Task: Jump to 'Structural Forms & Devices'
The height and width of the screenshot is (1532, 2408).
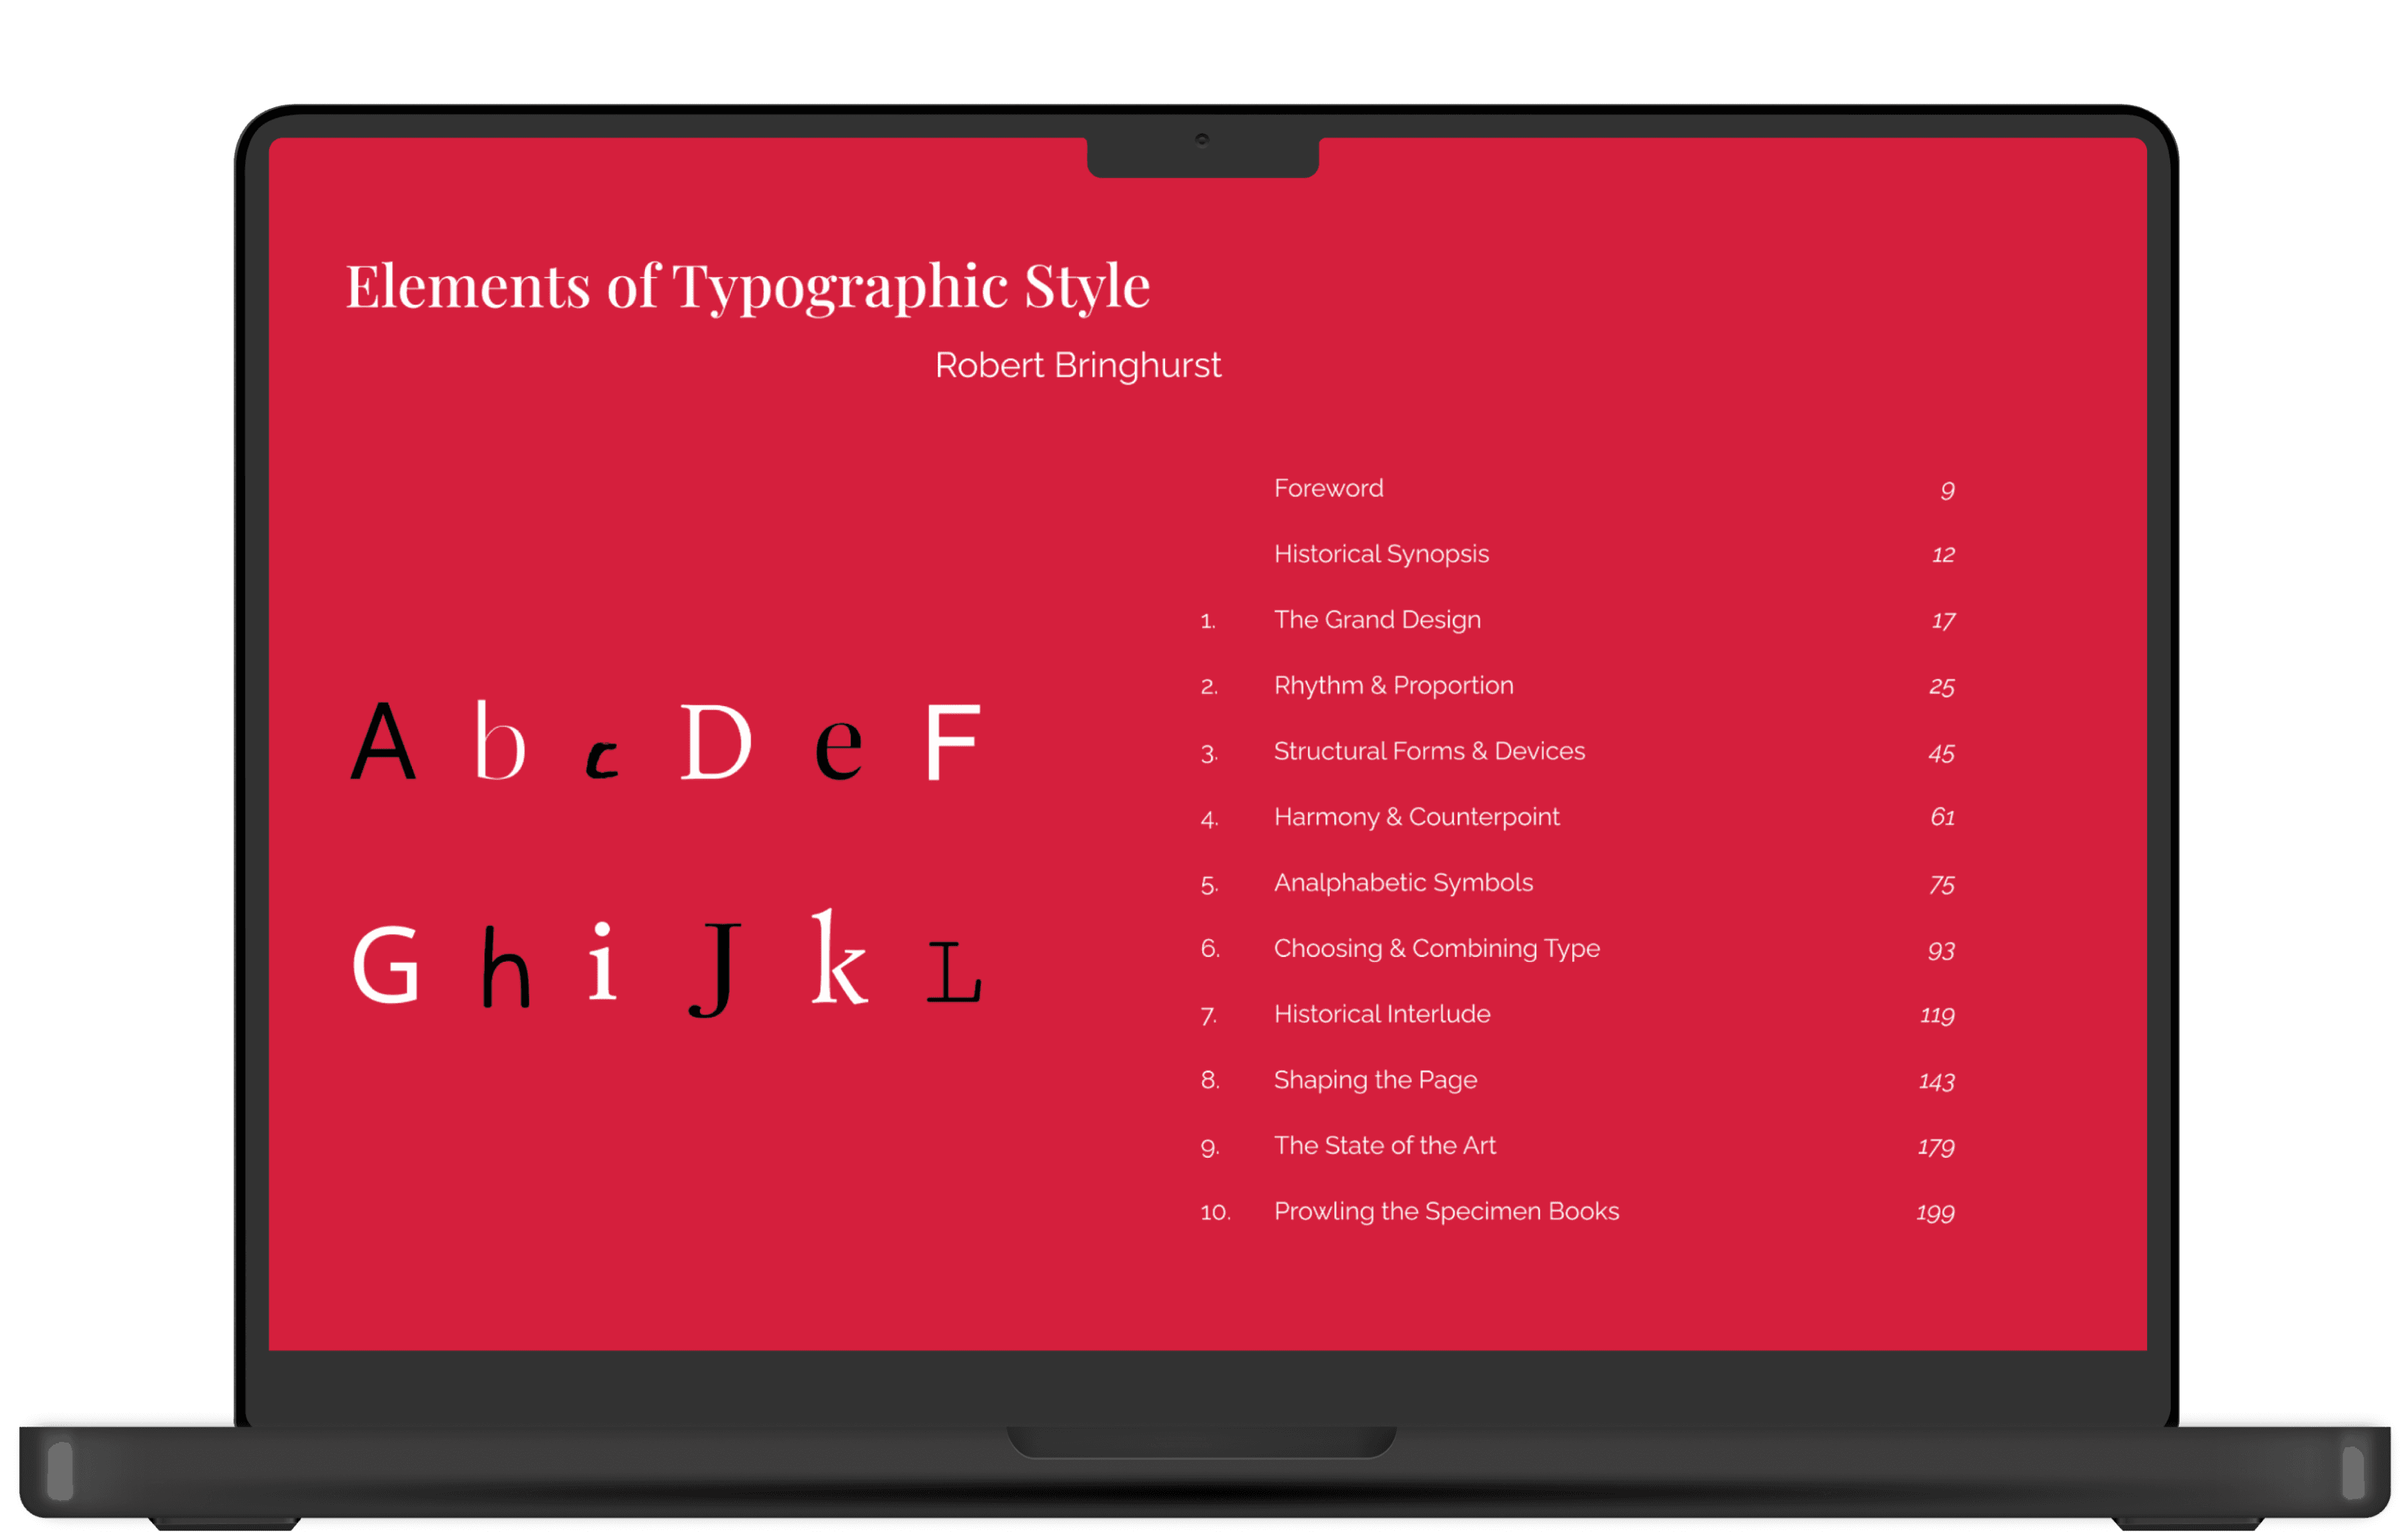Action: (x=1429, y=751)
